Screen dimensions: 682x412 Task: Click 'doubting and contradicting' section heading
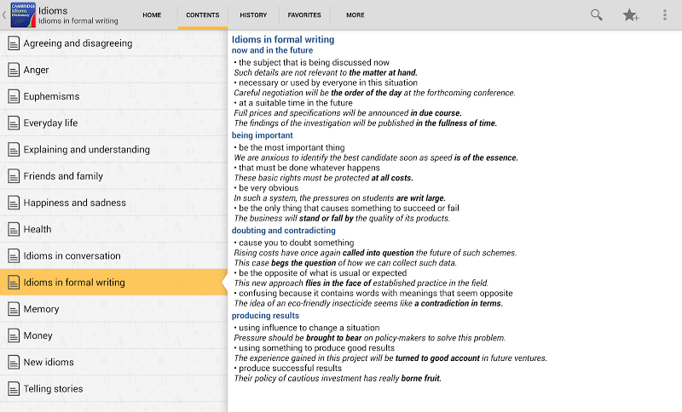point(284,231)
